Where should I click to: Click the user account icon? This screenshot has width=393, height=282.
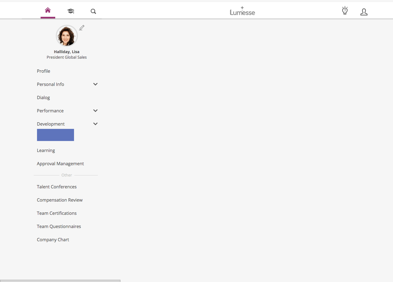(364, 12)
